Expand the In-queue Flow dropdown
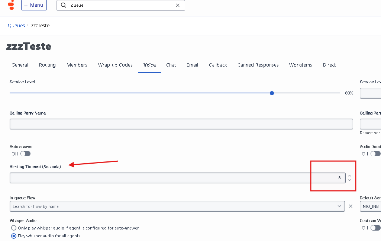The width and height of the screenshot is (381, 241). click(x=339, y=206)
